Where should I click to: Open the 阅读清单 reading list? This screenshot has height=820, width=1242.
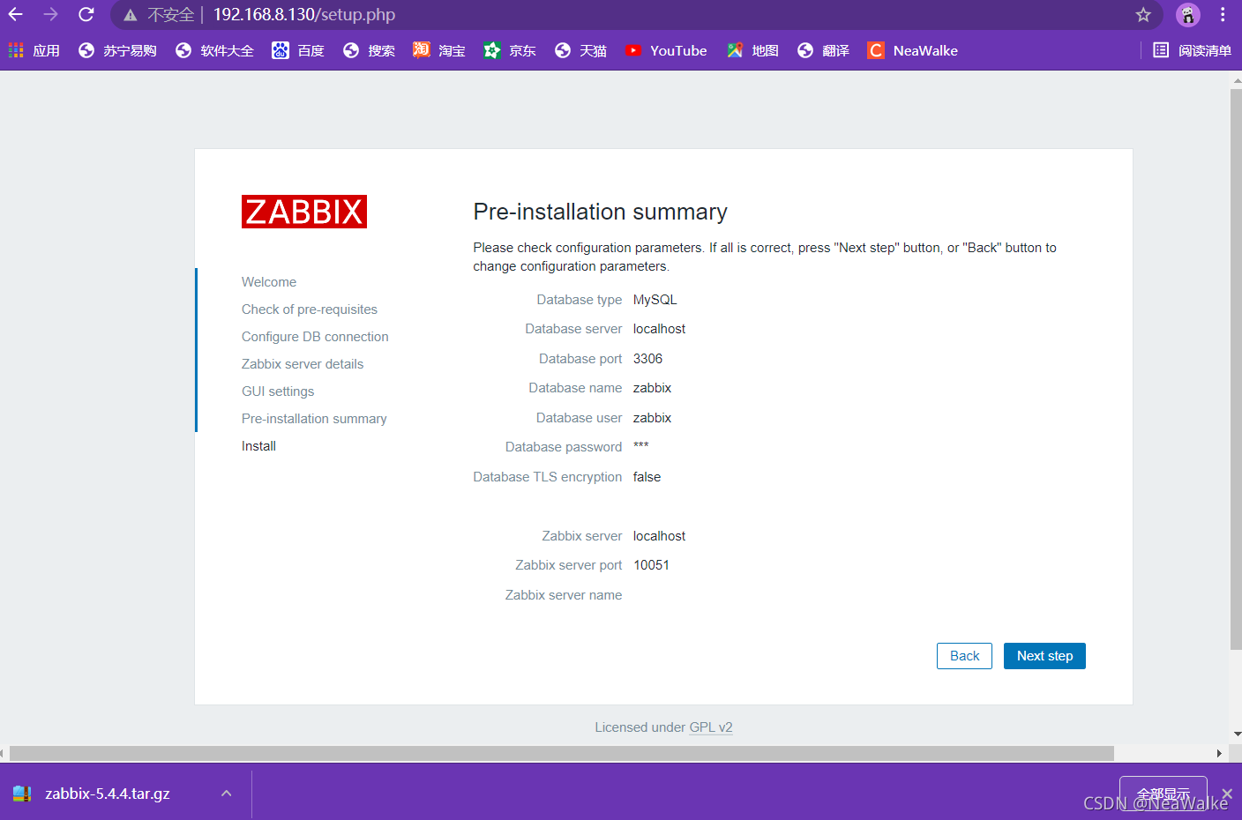1193,50
